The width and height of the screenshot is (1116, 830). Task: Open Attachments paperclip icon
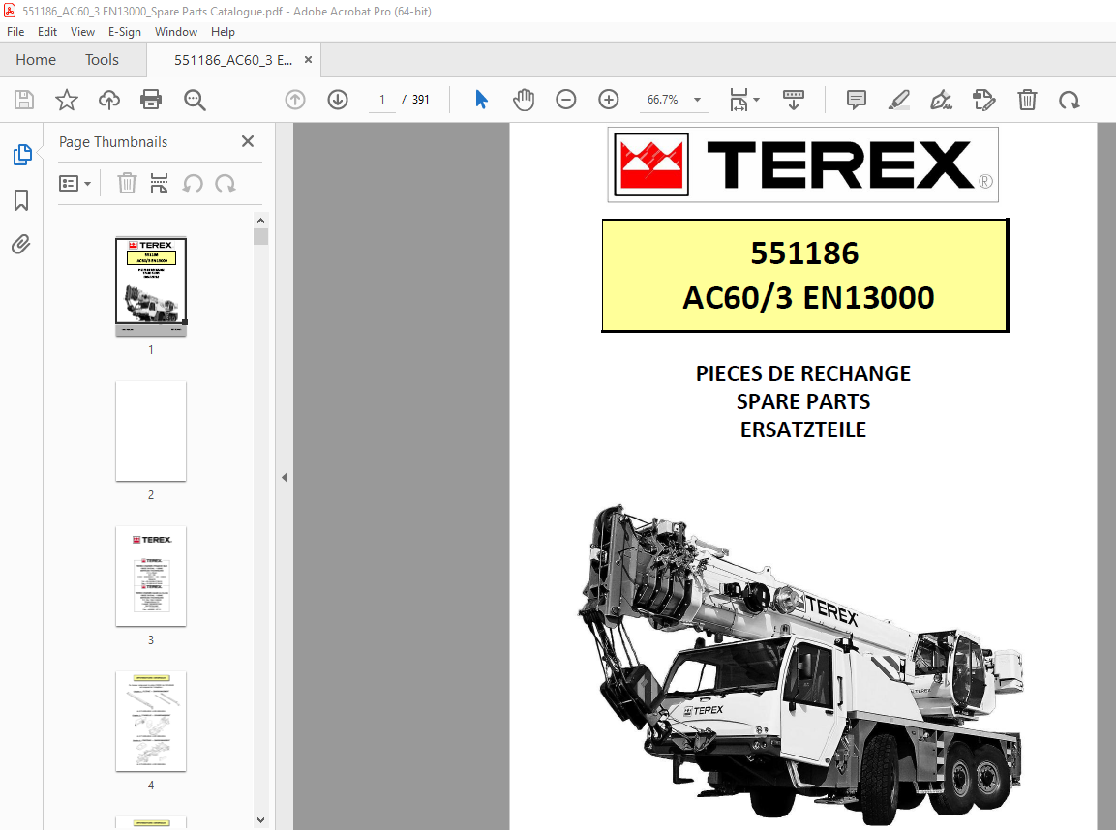(21, 245)
